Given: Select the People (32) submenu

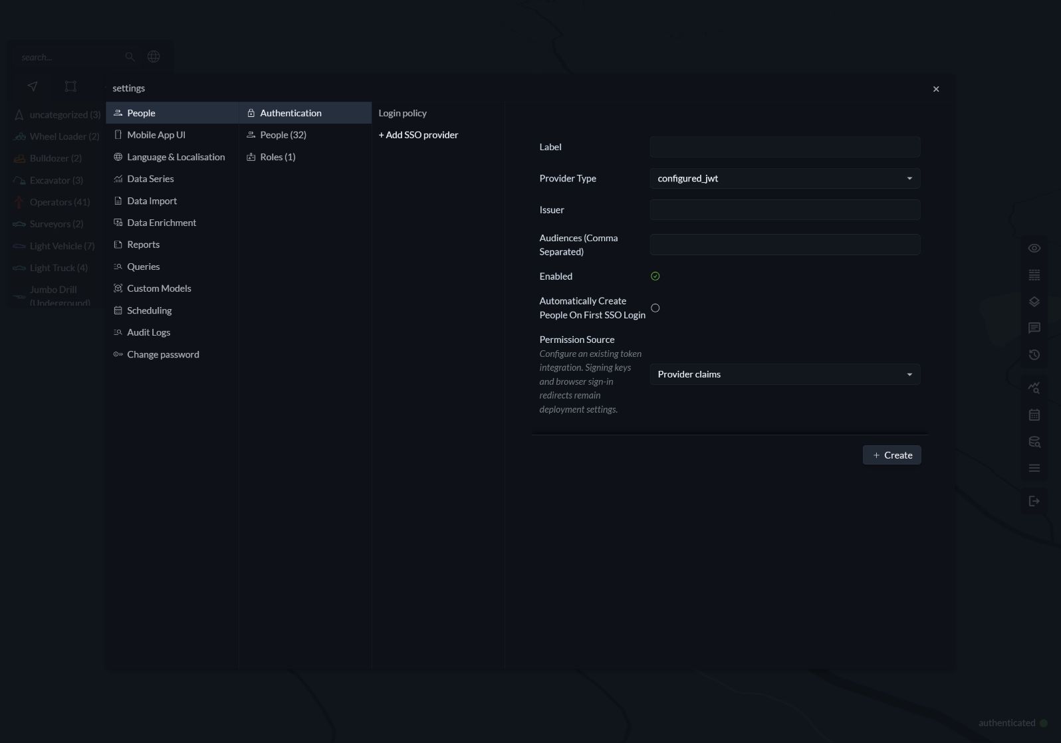Looking at the screenshot, I should pos(305,135).
